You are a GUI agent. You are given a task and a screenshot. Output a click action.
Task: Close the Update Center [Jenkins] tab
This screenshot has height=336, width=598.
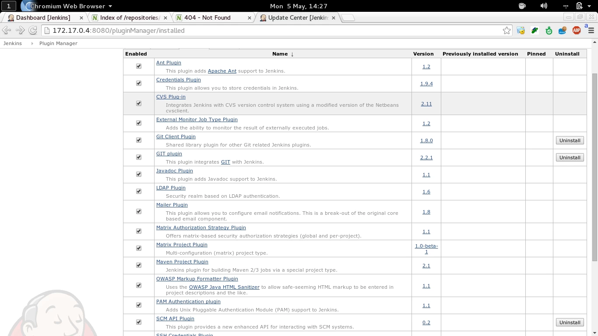[x=334, y=17]
